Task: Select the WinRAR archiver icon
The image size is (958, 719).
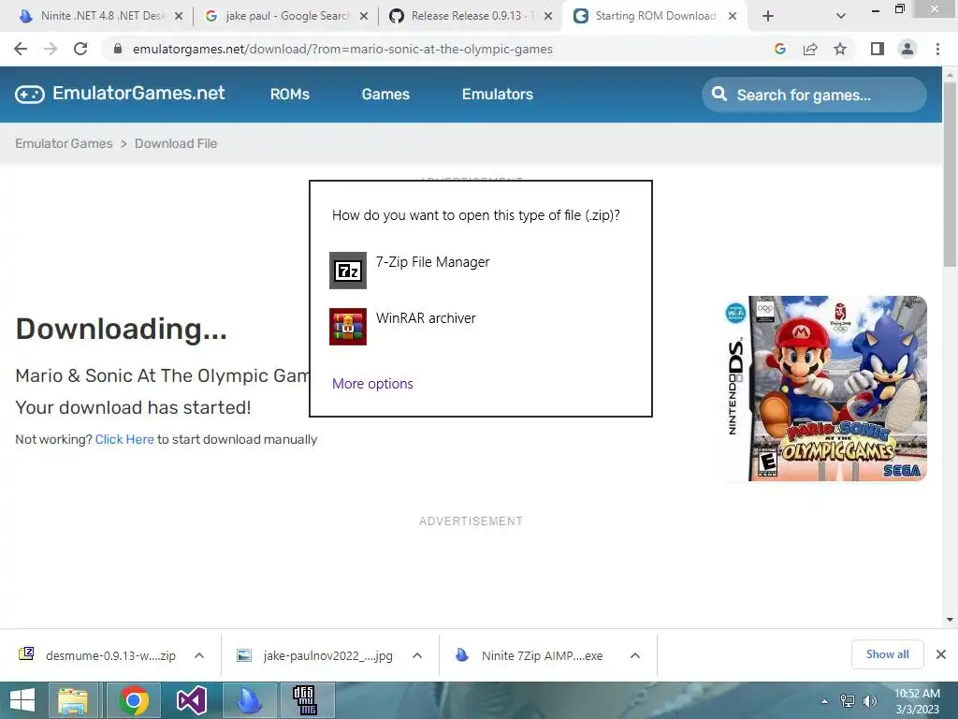Action: (348, 327)
